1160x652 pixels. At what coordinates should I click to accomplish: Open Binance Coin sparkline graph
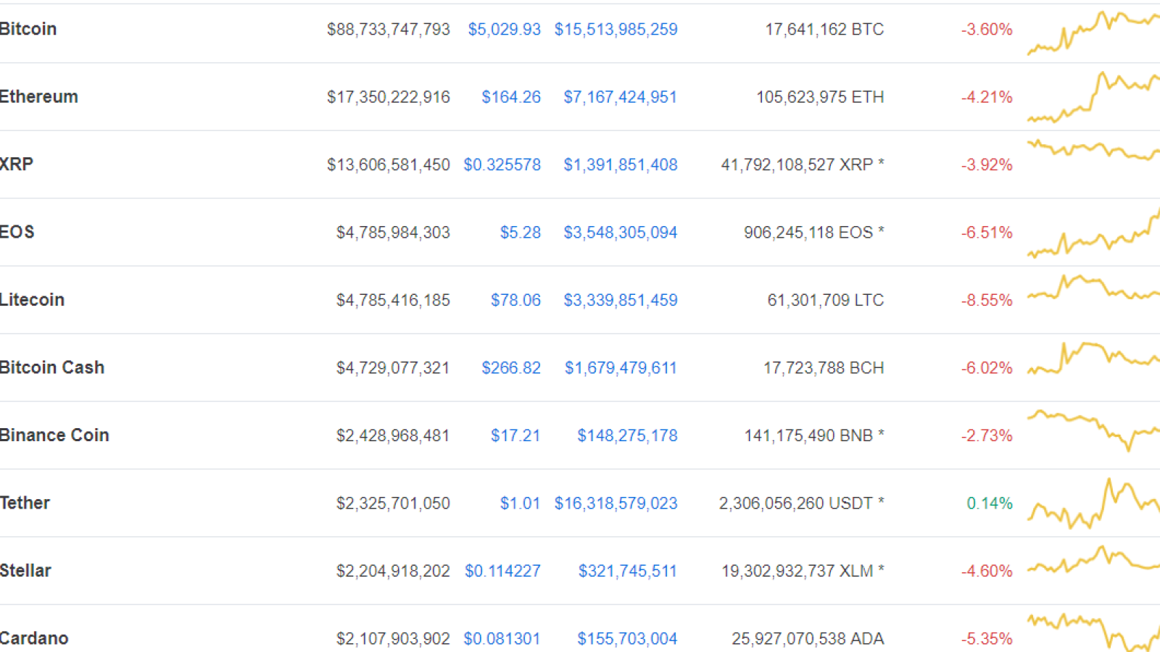click(1093, 430)
